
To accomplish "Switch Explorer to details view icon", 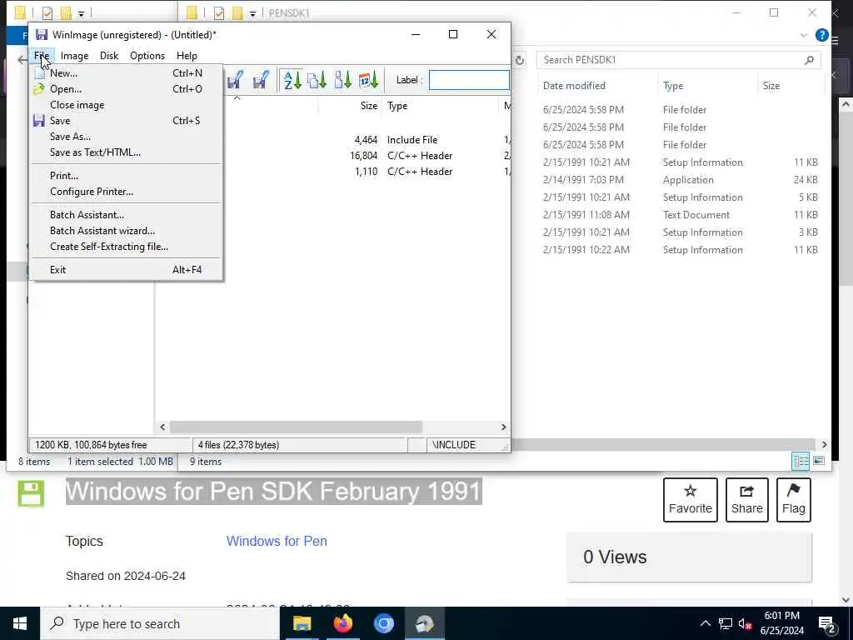I will (x=801, y=461).
